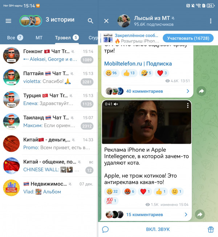Screen dimensions: 218x237
Task: Open the Китай - общение chat
Action: tap(49, 166)
